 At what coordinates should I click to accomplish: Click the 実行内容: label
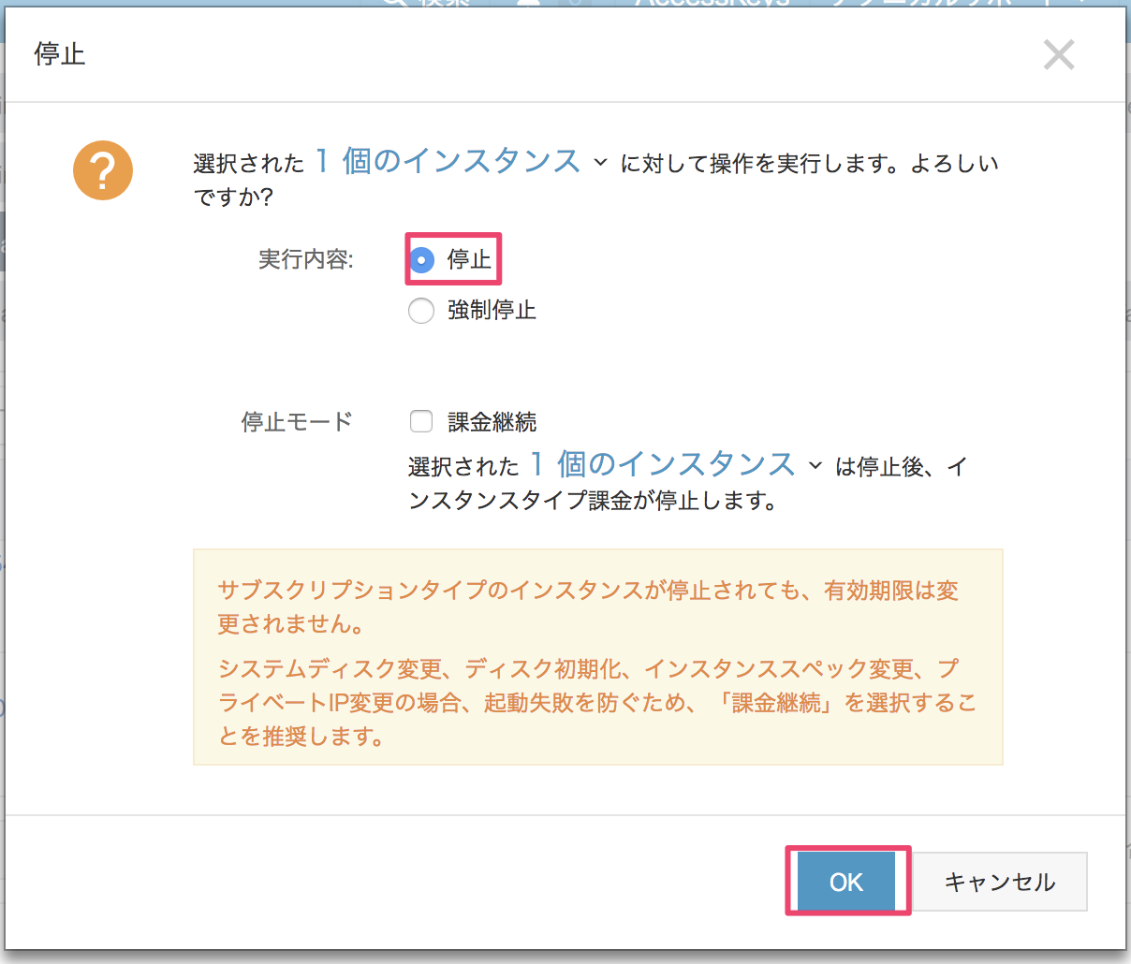(x=306, y=259)
